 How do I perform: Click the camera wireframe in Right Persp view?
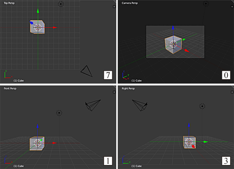pyautogui.click(x=140, y=105)
